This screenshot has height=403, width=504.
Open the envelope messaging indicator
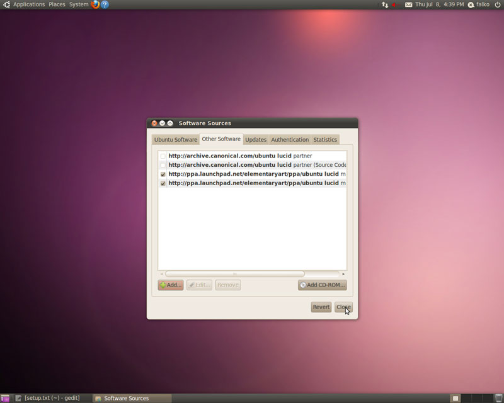[408, 4]
